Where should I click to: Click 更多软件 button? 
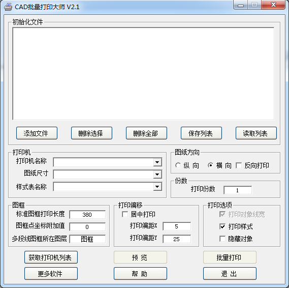[51, 273]
